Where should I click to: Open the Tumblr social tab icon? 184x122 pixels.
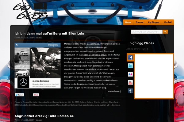(130, 91)
